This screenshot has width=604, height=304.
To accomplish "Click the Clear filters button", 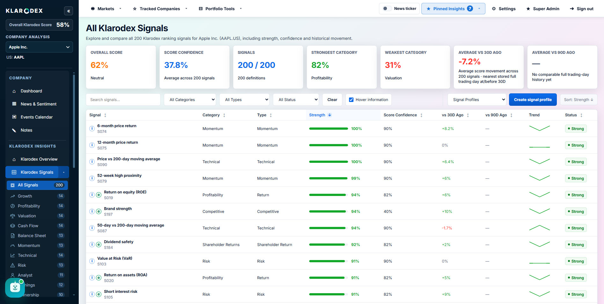I will tap(332, 100).
